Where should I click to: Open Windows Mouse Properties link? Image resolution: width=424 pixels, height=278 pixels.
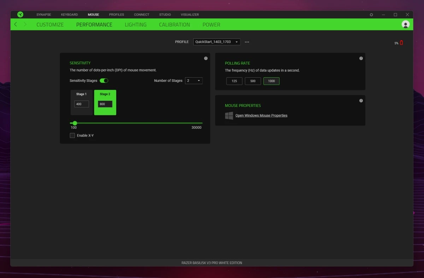click(x=261, y=115)
